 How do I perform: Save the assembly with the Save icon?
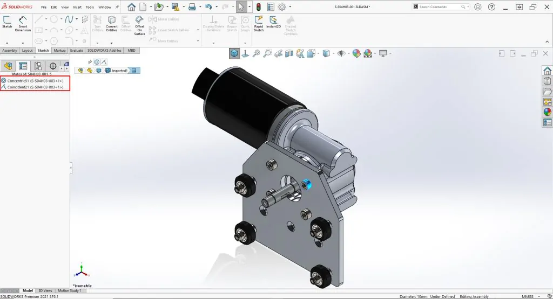[176, 6]
